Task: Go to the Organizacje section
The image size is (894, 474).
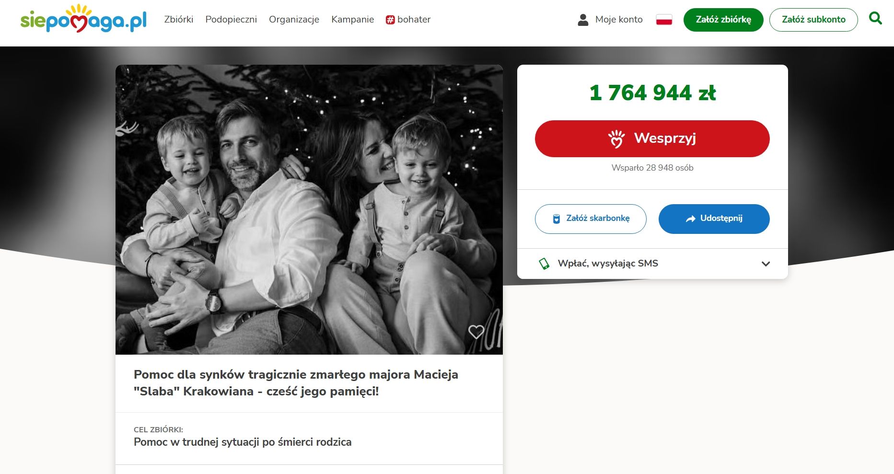Action: coord(294,20)
